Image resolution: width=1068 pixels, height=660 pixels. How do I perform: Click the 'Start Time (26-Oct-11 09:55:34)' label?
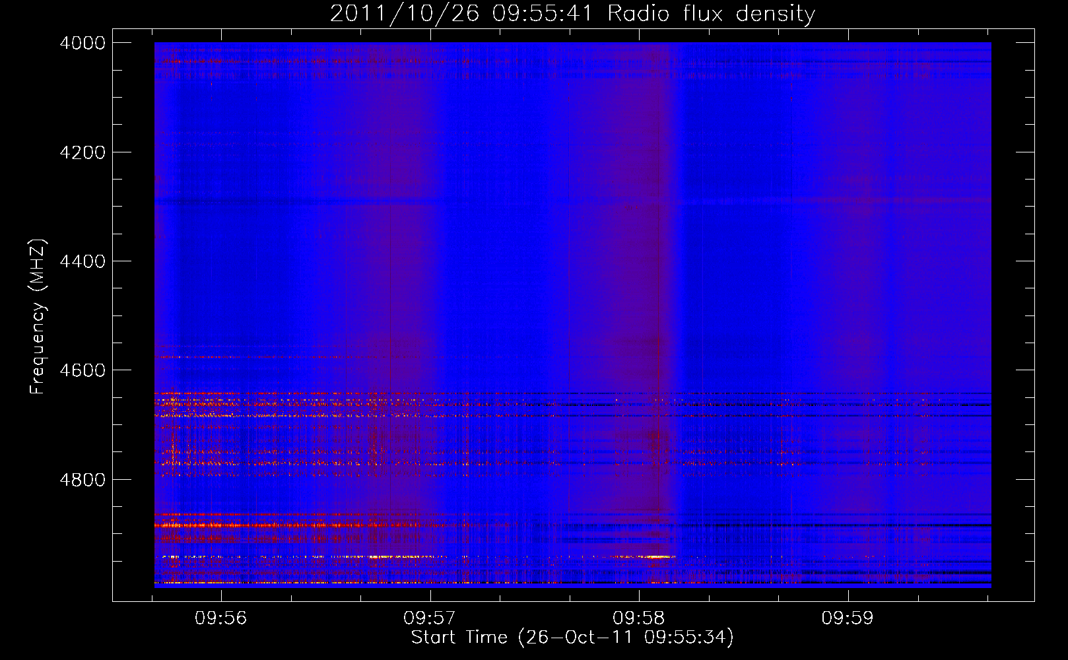click(x=572, y=638)
